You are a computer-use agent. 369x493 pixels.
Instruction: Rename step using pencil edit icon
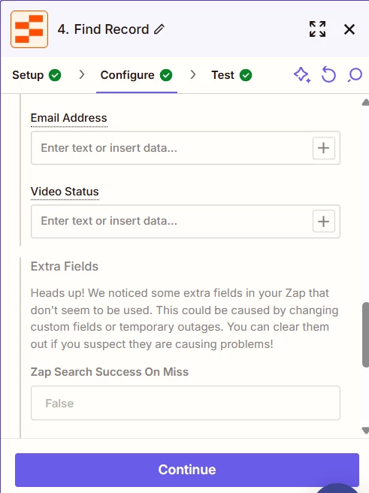pos(159,29)
